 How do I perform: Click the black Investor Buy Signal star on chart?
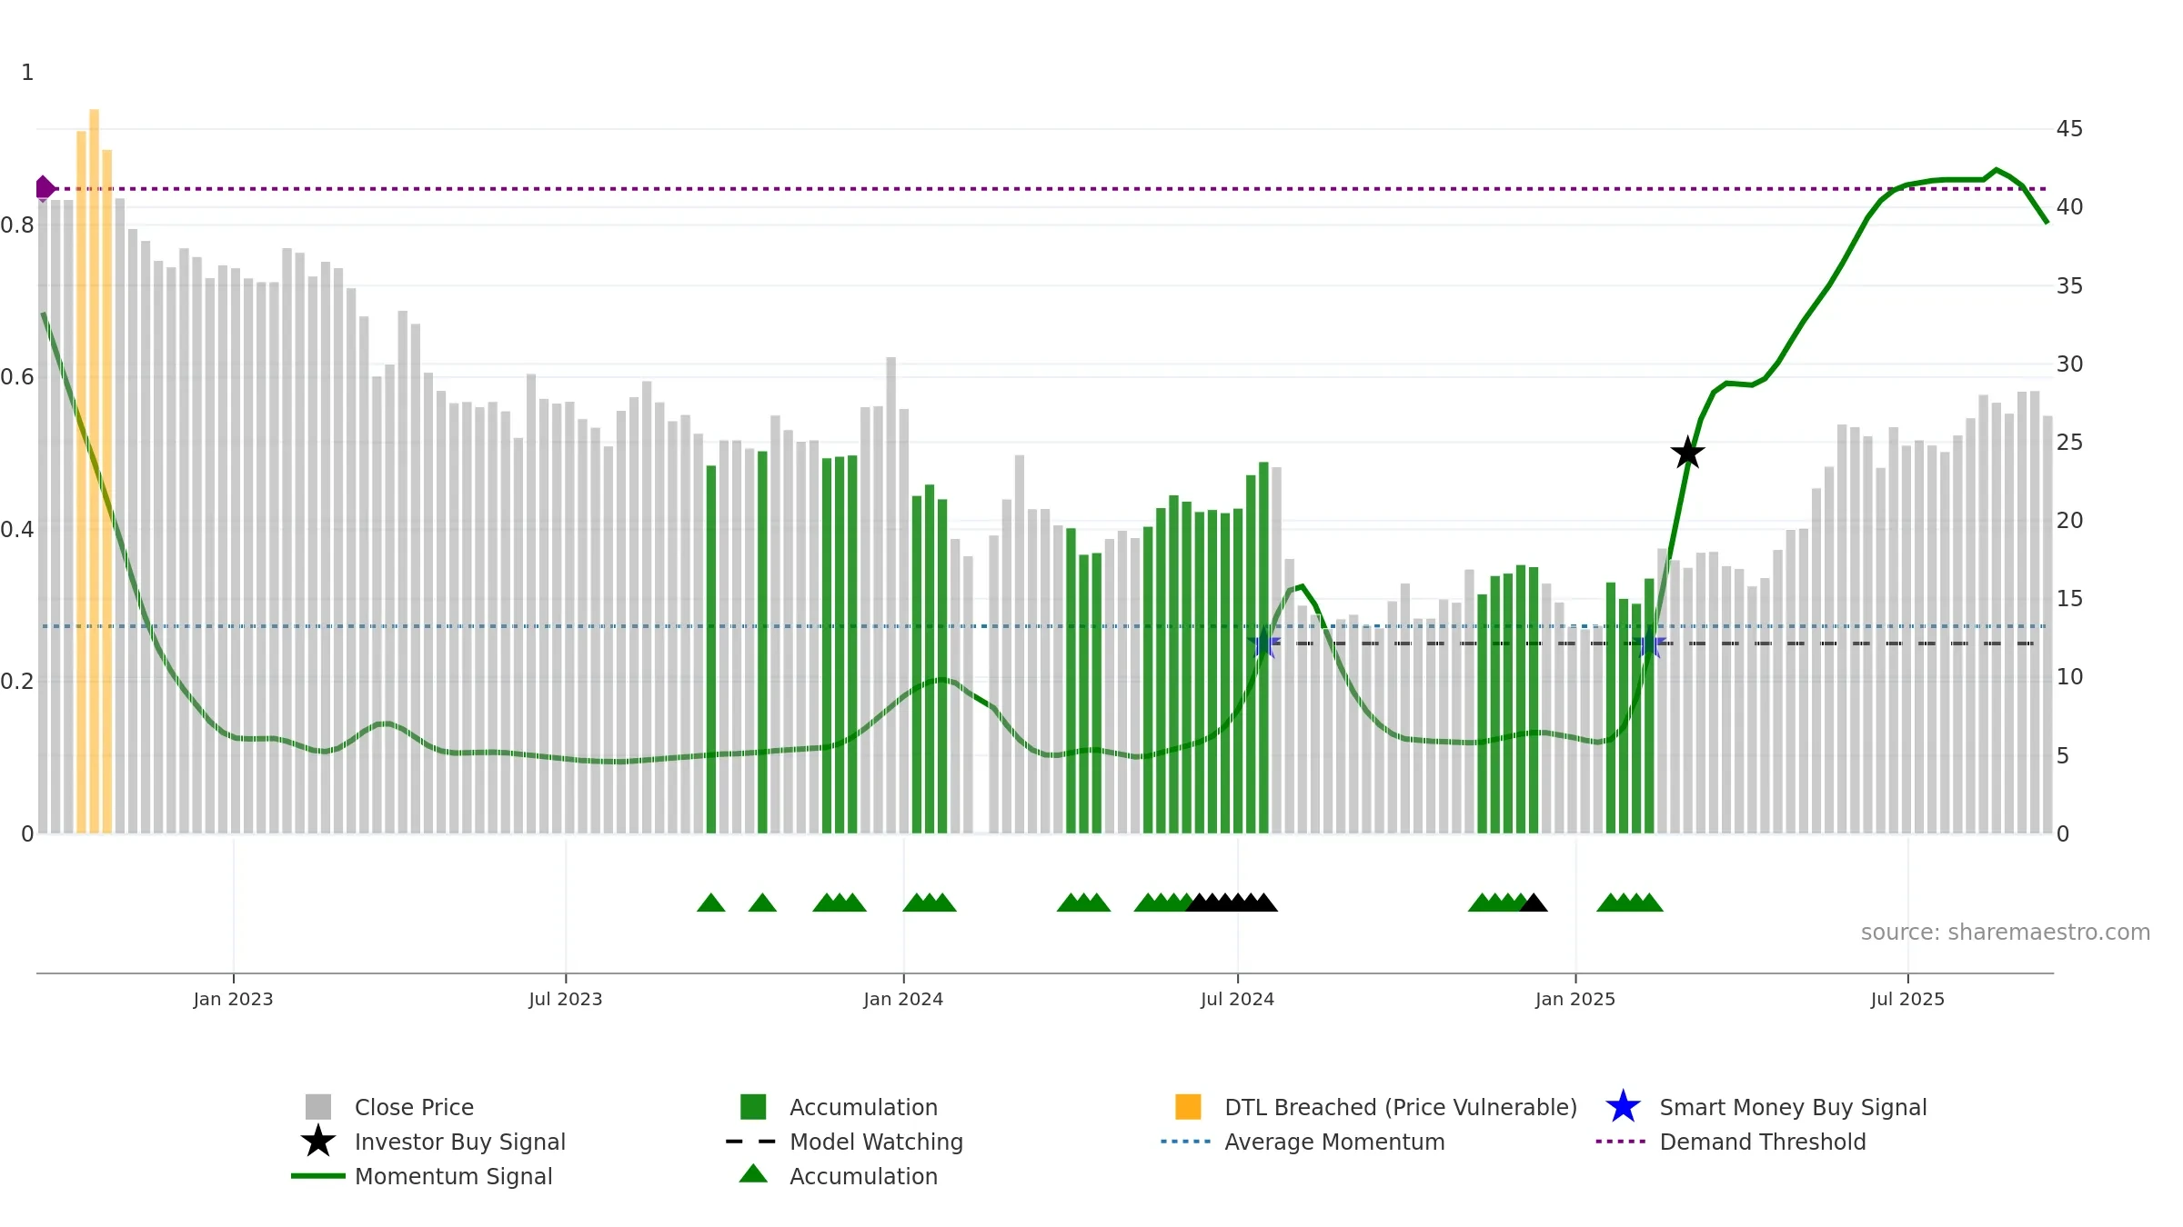(1687, 453)
